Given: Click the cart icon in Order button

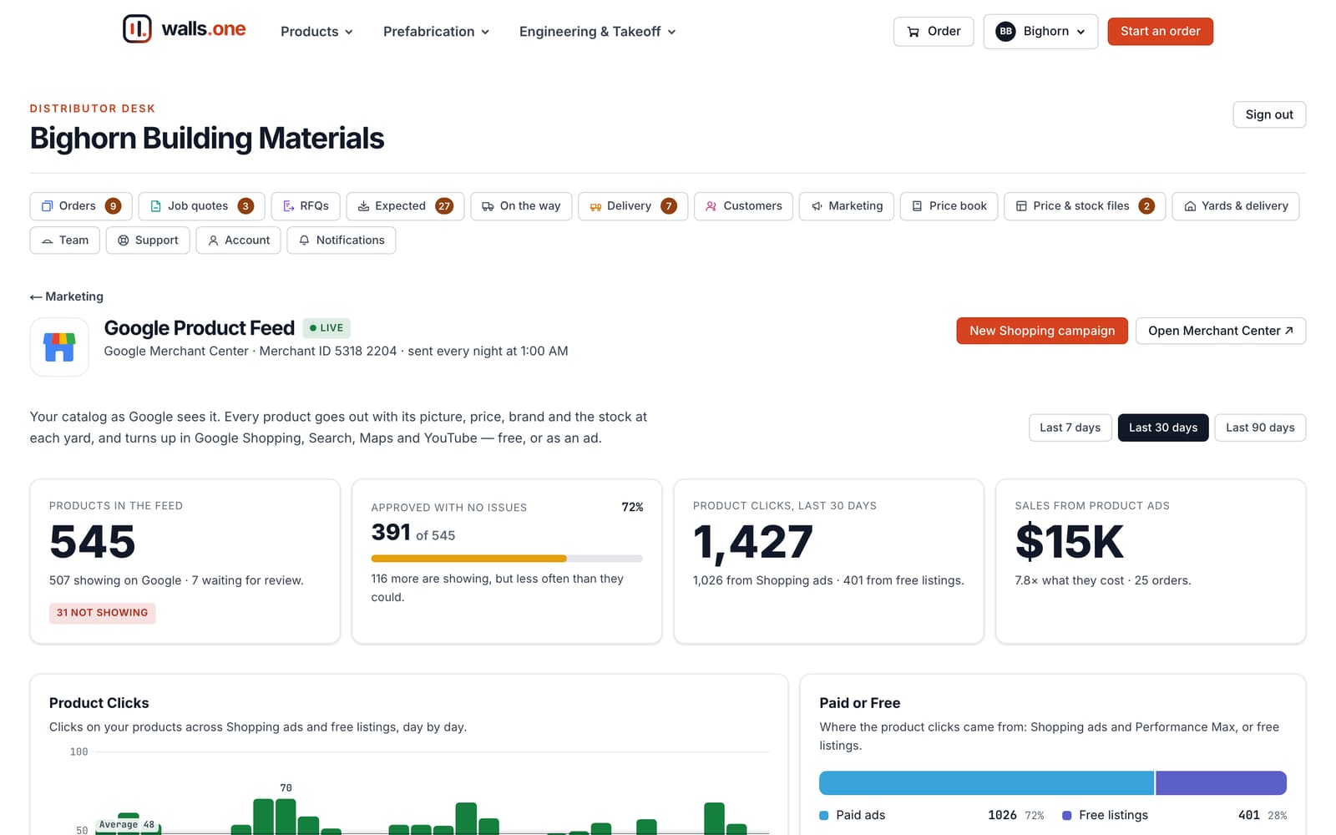Looking at the screenshot, I should 913,32.
